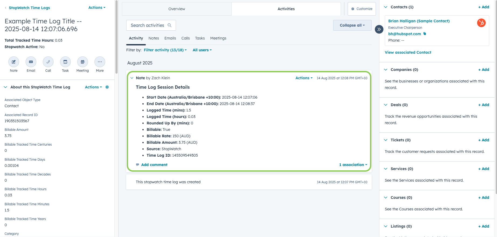Screen dimensions: 497x237
Task: Copy the bh@hubspot.com email address icon
Action: click(425, 34)
